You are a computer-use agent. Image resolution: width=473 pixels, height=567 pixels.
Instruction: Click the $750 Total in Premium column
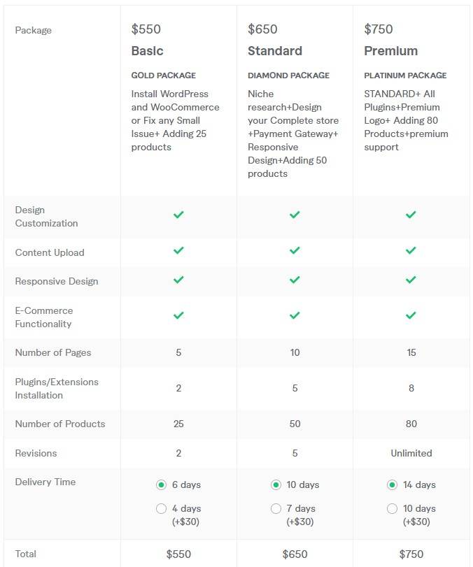tap(411, 554)
